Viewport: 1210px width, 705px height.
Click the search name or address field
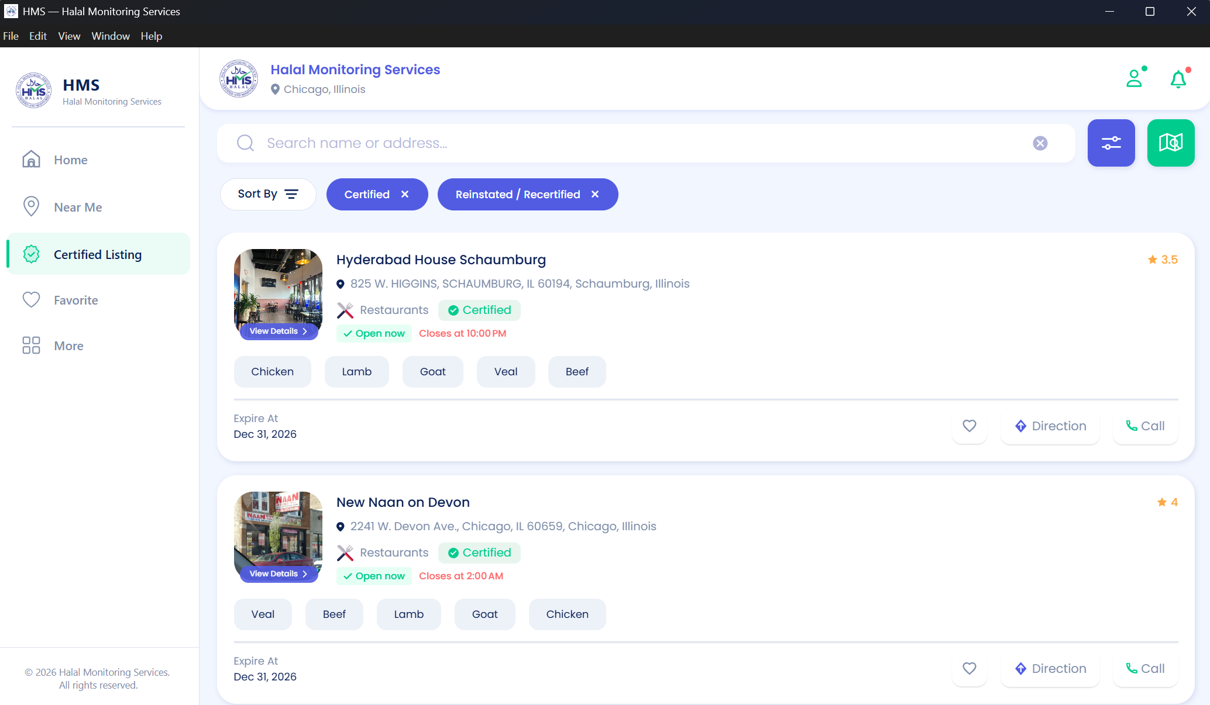pos(646,143)
